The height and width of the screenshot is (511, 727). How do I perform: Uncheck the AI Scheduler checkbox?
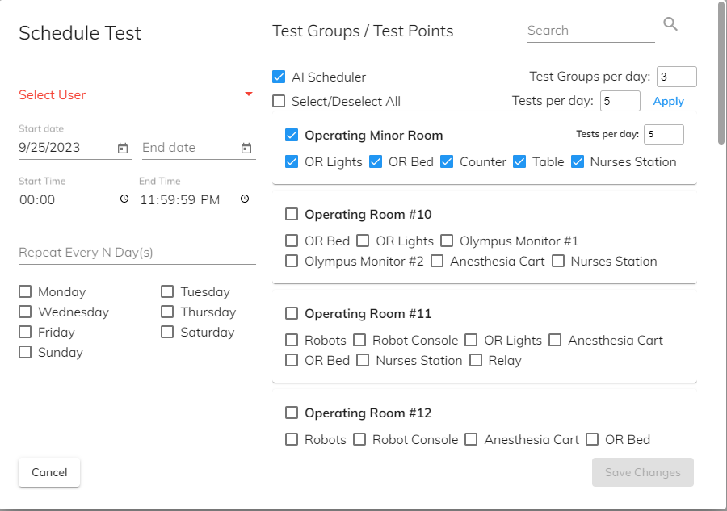pos(279,77)
